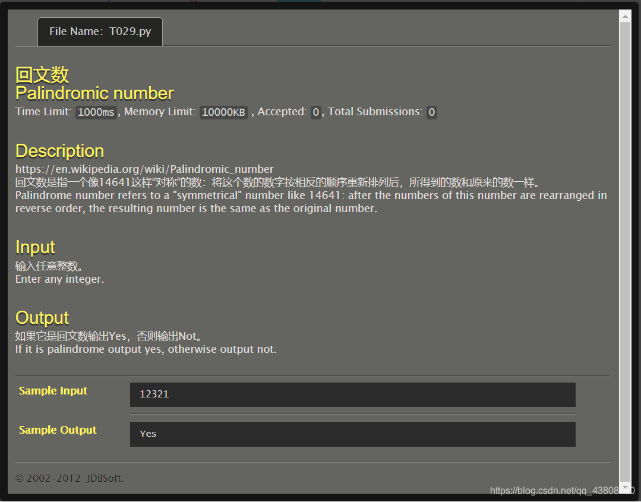Image resolution: width=641 pixels, height=502 pixels.
Task: Click the Sample Input label
Action: pos(53,391)
